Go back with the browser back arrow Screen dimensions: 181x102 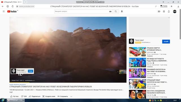pyautogui.click(x=3, y=6)
